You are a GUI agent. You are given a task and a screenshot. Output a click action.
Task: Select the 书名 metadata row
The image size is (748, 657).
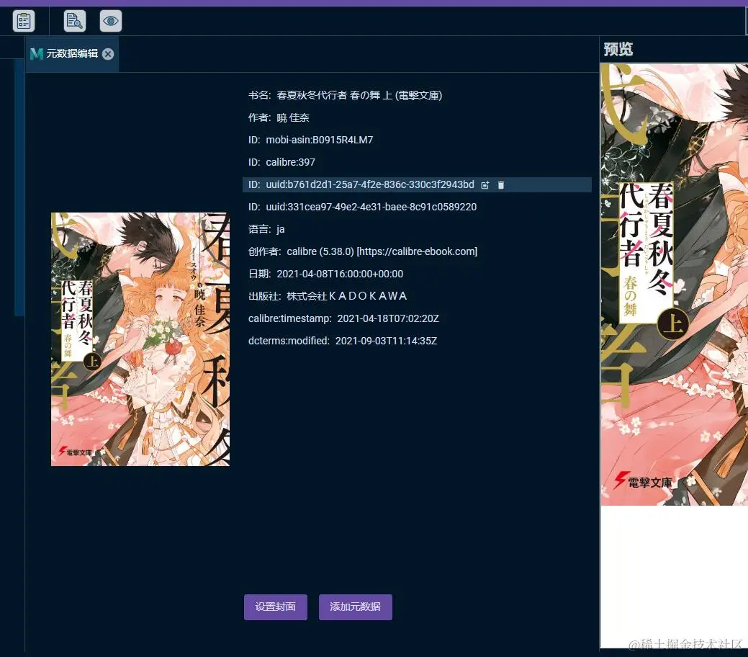pyautogui.click(x=417, y=96)
